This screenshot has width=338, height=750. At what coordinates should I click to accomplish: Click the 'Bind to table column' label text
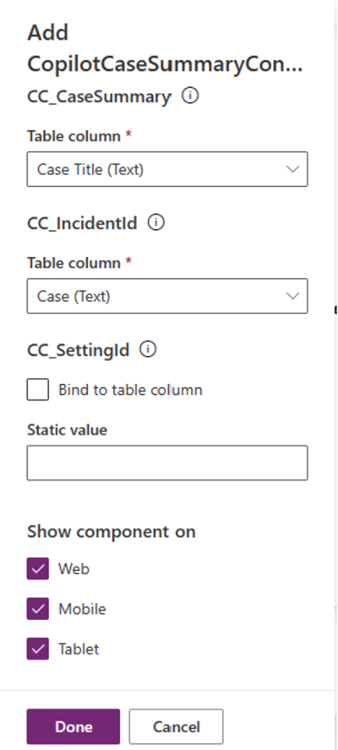pyautogui.click(x=130, y=390)
